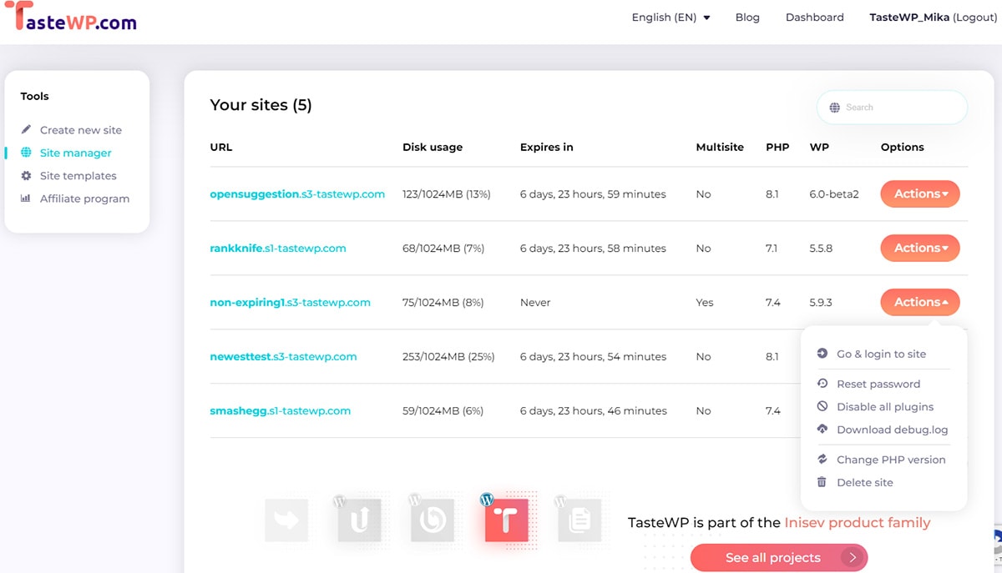
Task: Click the gray document copy project icon
Action: point(578,519)
